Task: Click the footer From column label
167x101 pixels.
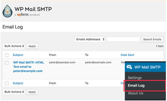Action: [x=52, y=83]
